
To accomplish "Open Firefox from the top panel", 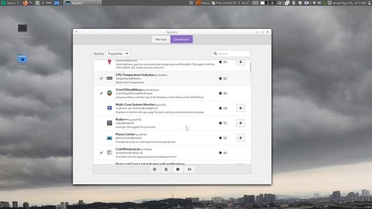I will pyautogui.click(x=25, y=3).
